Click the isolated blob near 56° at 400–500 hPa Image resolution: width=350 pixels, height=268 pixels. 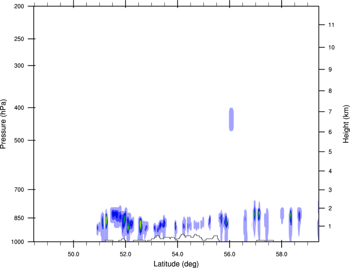coord(231,119)
